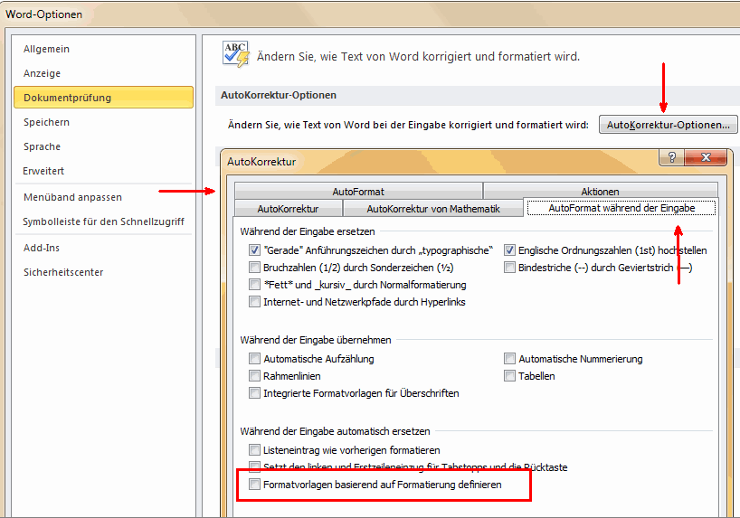Click the AutoKorrektur dialog help question mark icon
The width and height of the screenshot is (740, 518).
[x=673, y=157]
